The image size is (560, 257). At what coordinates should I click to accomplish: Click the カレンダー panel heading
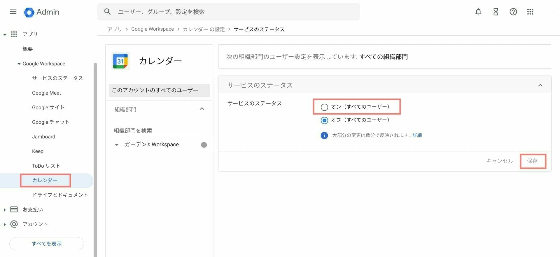(160, 61)
